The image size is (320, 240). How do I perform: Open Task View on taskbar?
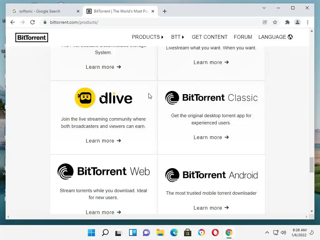(118, 232)
